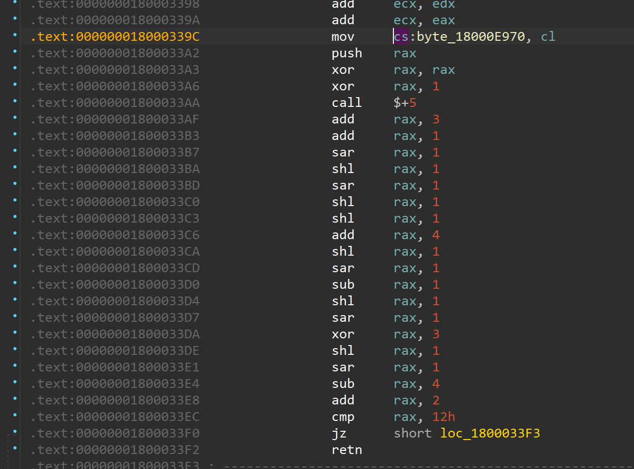Select address .text:00000001800033F0
634x469 pixels.
coord(115,433)
